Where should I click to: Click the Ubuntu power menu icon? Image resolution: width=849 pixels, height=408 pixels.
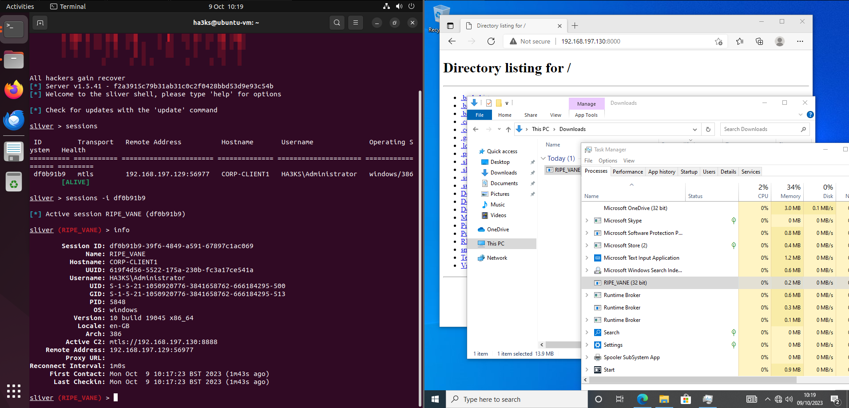pos(412,6)
